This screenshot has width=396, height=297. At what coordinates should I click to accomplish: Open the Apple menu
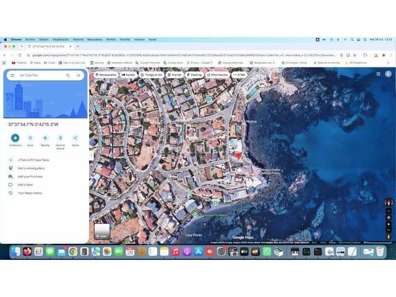coord(6,40)
